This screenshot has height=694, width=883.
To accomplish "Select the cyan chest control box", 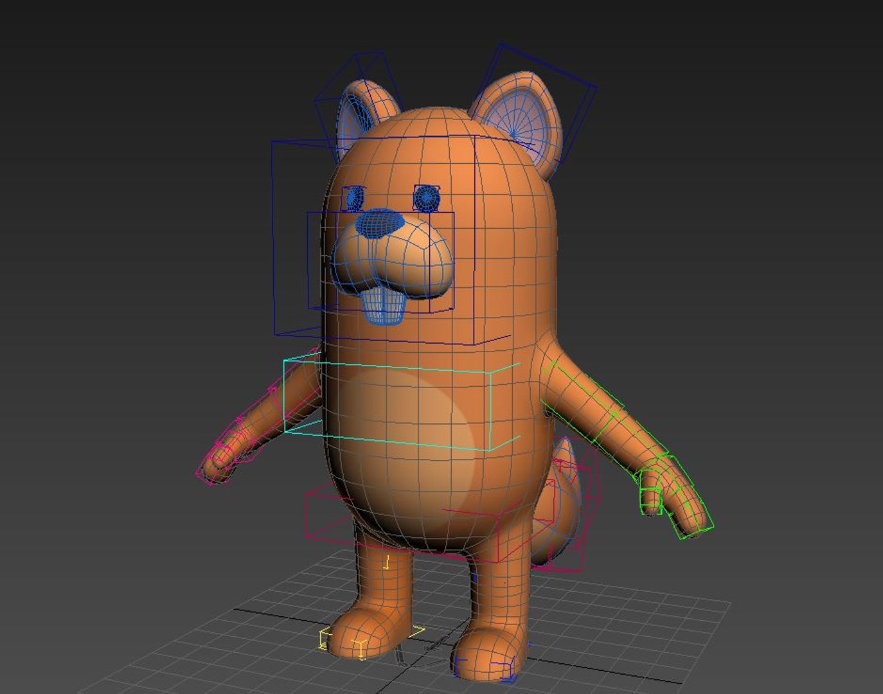I will click(x=402, y=402).
